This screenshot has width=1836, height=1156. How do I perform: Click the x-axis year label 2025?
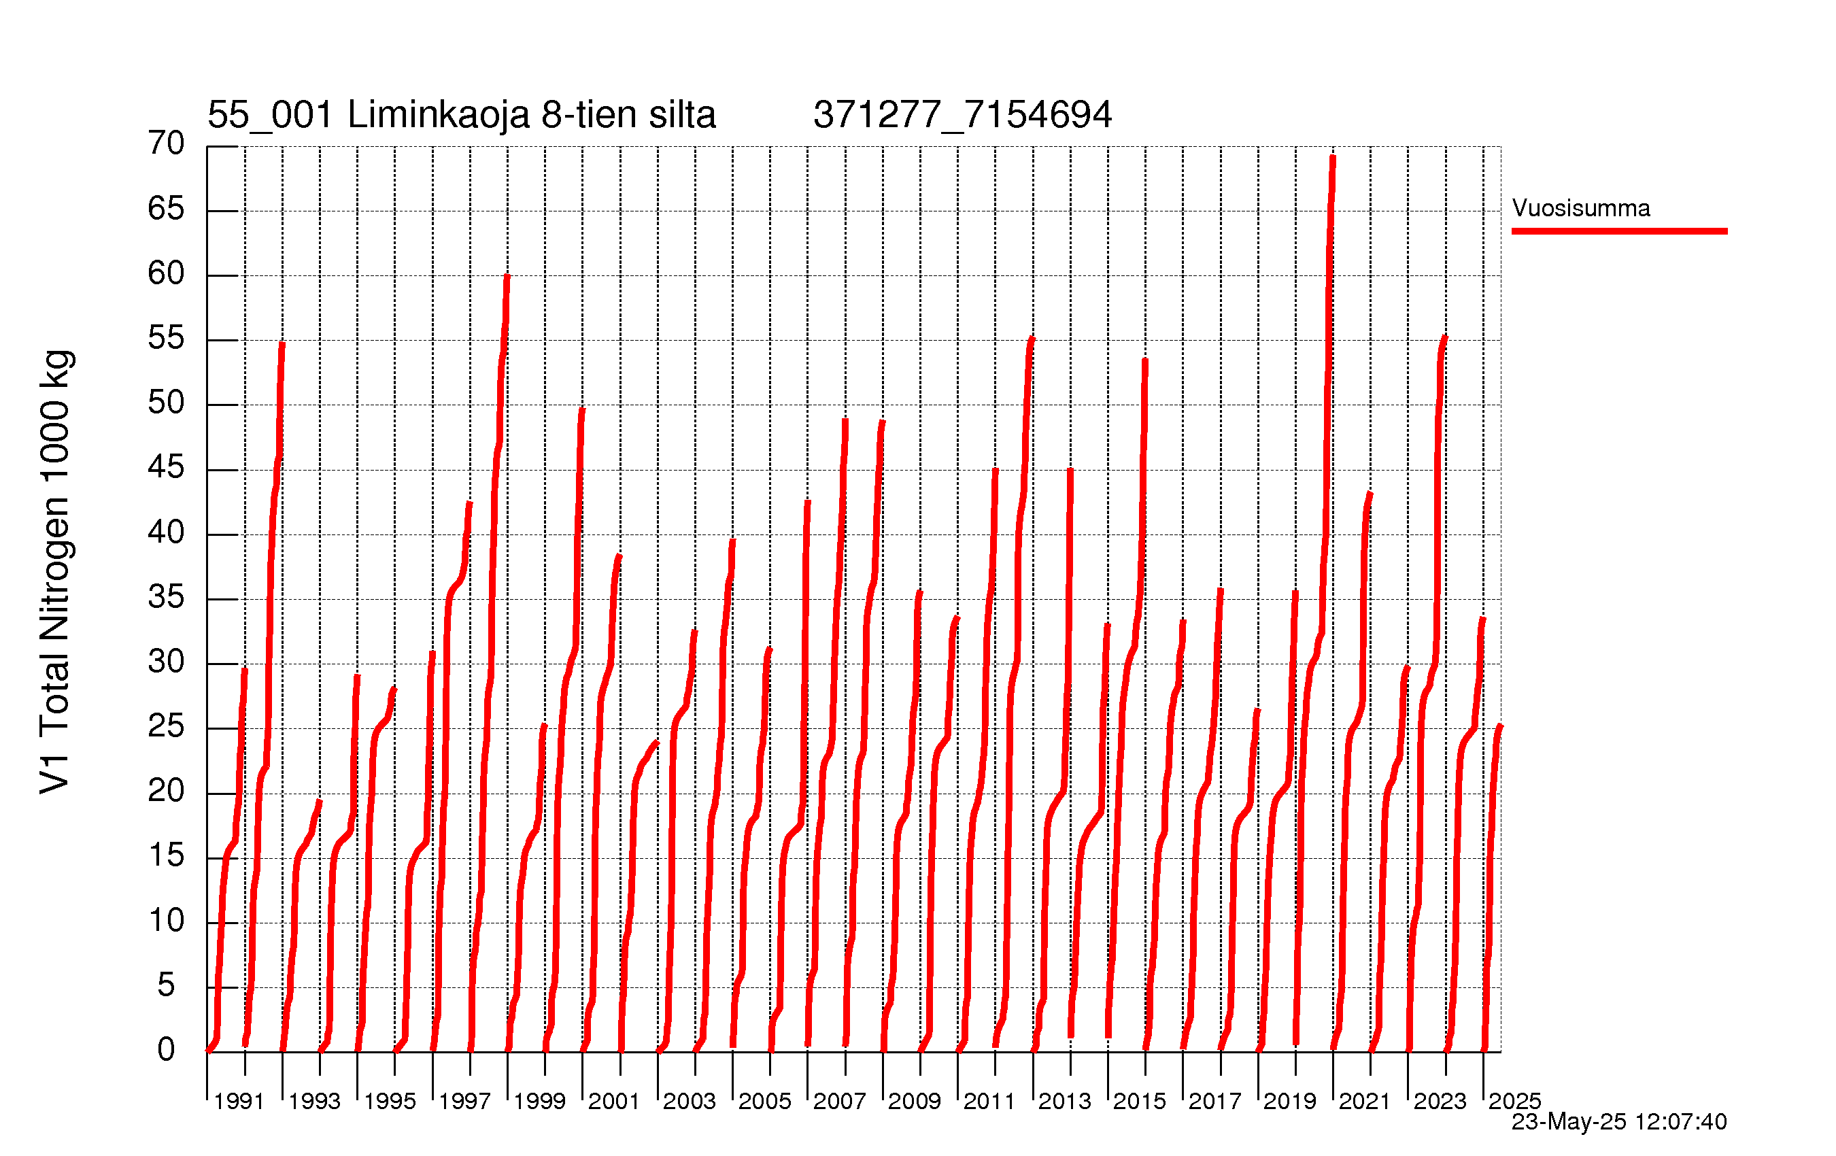[1515, 1101]
